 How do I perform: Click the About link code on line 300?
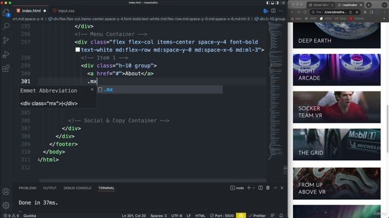click(120, 73)
